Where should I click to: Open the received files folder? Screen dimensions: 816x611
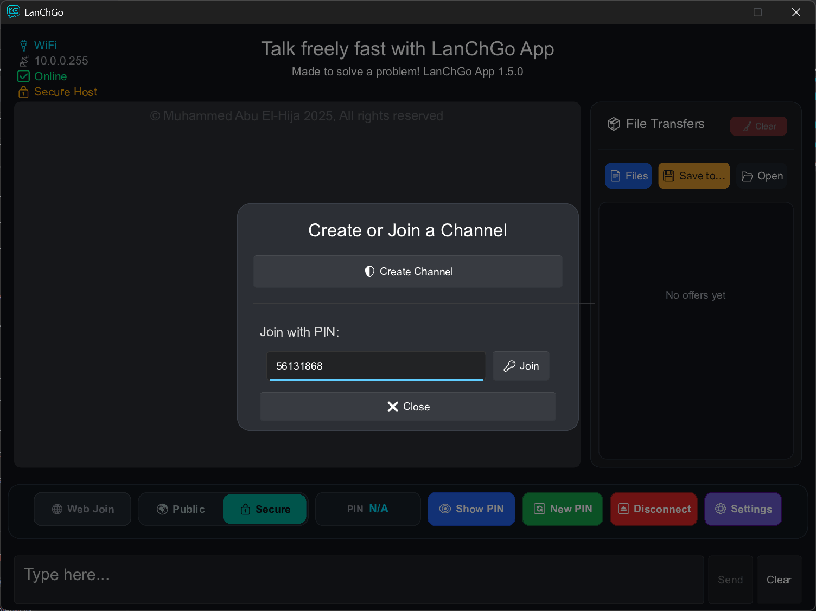[762, 176]
